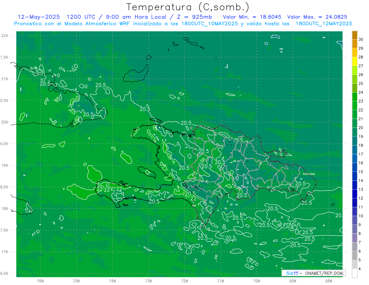Click "Valor Max. = 24.0825"
This screenshot has height=285, width=369.
pyautogui.click(x=317, y=17)
